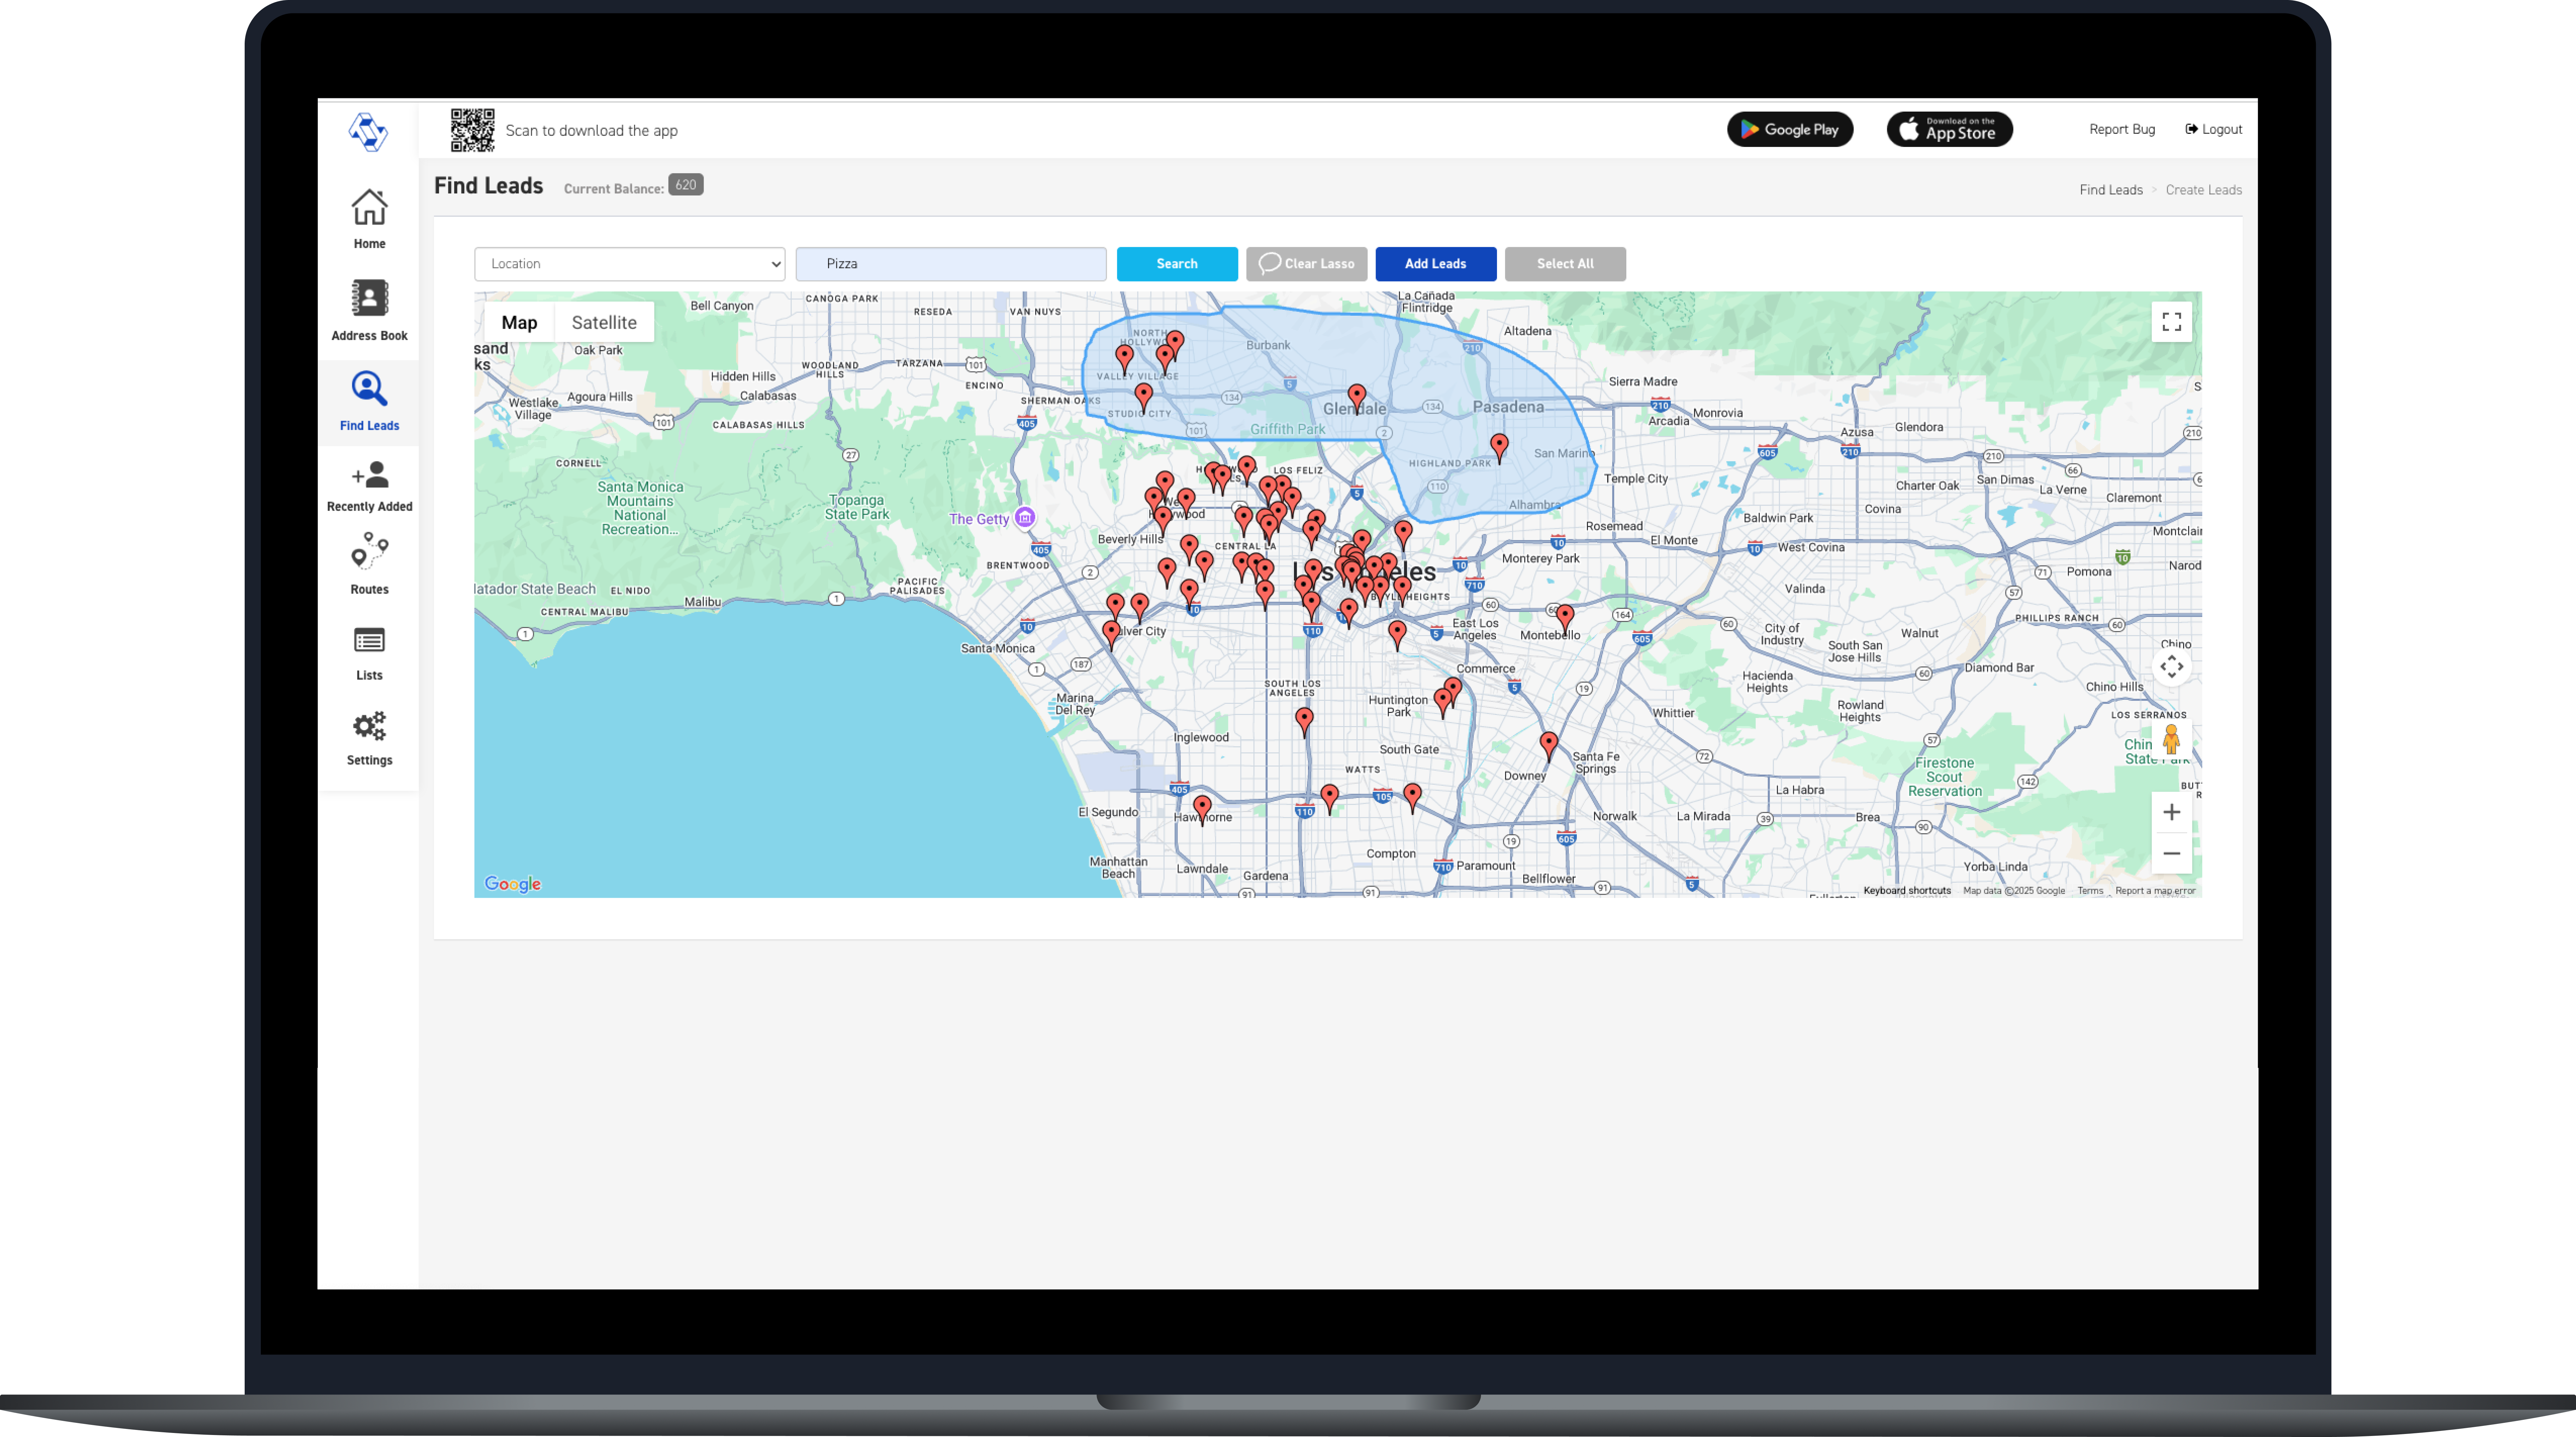Zoom out with the map minus button

tap(2171, 853)
